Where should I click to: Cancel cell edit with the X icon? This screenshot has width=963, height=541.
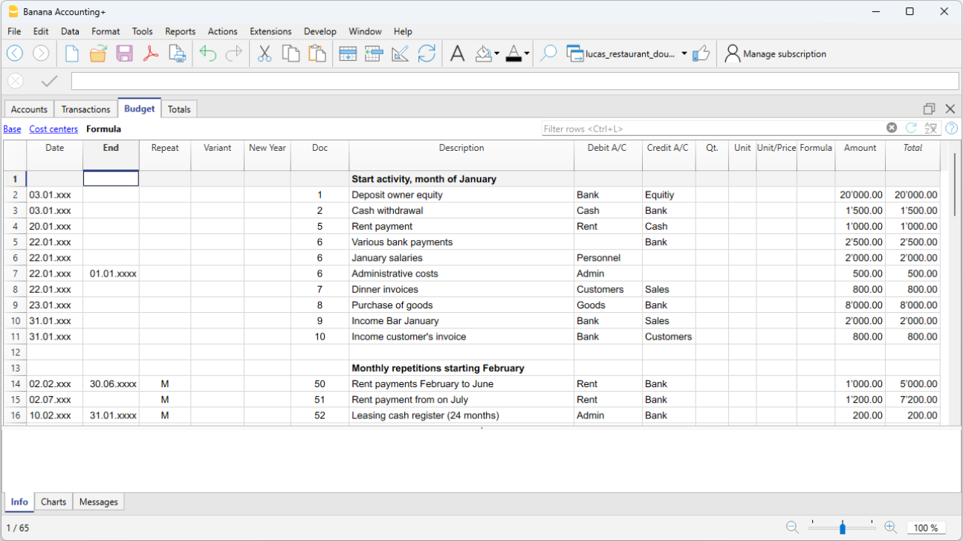[16, 81]
